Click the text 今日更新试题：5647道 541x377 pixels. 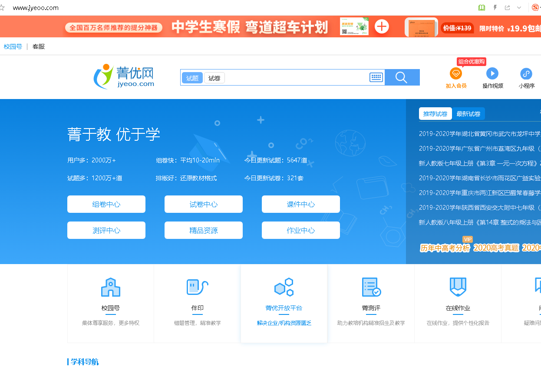(276, 160)
